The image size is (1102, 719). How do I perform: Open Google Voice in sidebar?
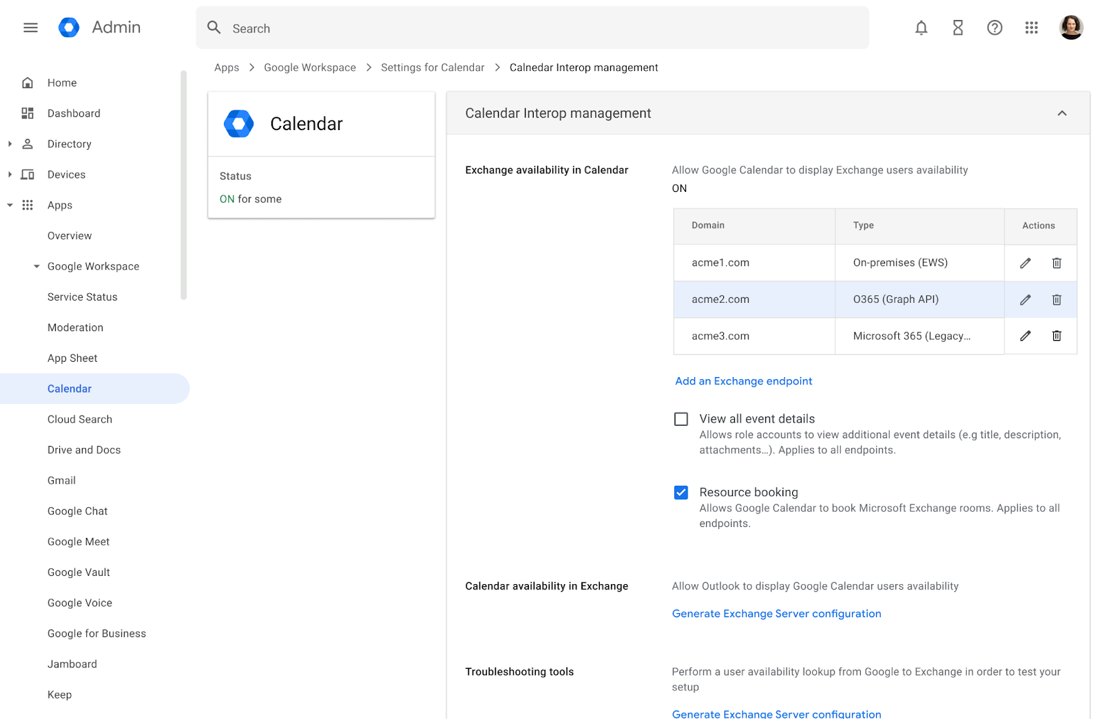pos(80,603)
